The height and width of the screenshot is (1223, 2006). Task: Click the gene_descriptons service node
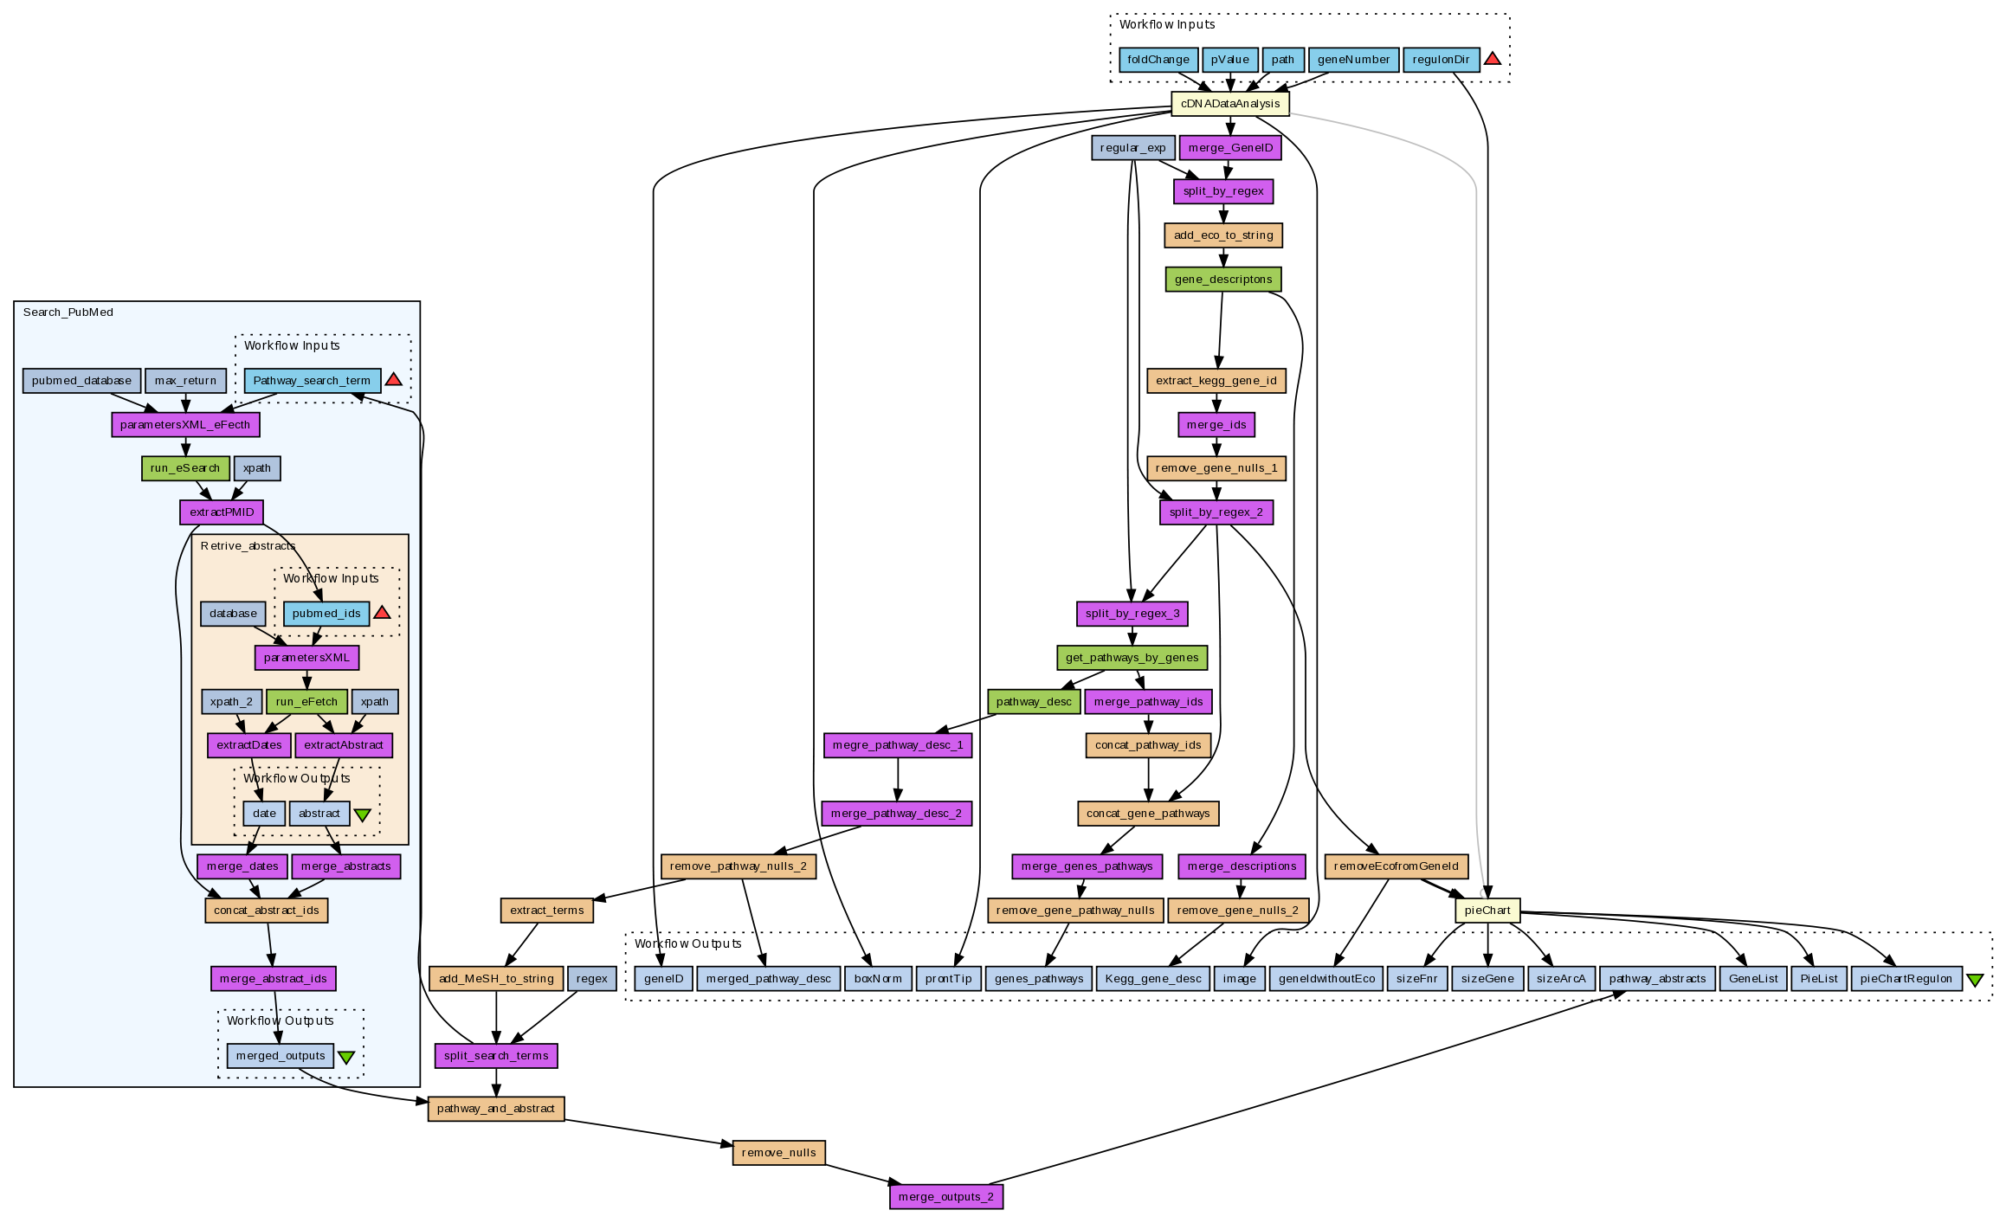click(1222, 280)
